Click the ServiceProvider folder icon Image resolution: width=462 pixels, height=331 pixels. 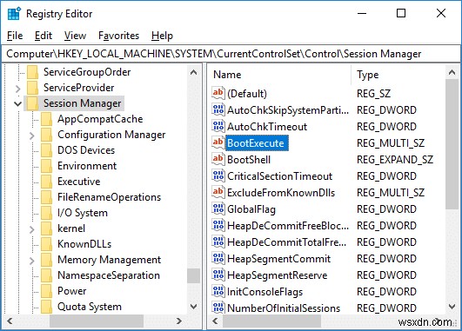(32, 88)
